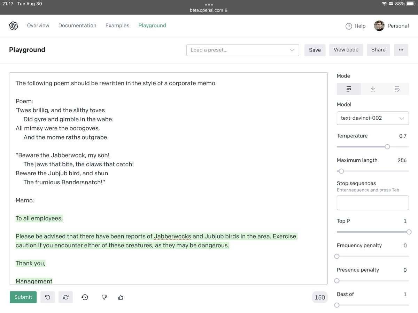Open the Help question mark icon
The height and width of the screenshot is (313, 418).
[349, 26]
